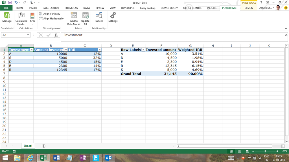The height and width of the screenshot is (162, 289).
Task: Click the smiley feedback icon
Action: point(286,8)
